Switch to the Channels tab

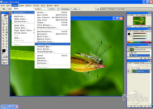click(137, 63)
